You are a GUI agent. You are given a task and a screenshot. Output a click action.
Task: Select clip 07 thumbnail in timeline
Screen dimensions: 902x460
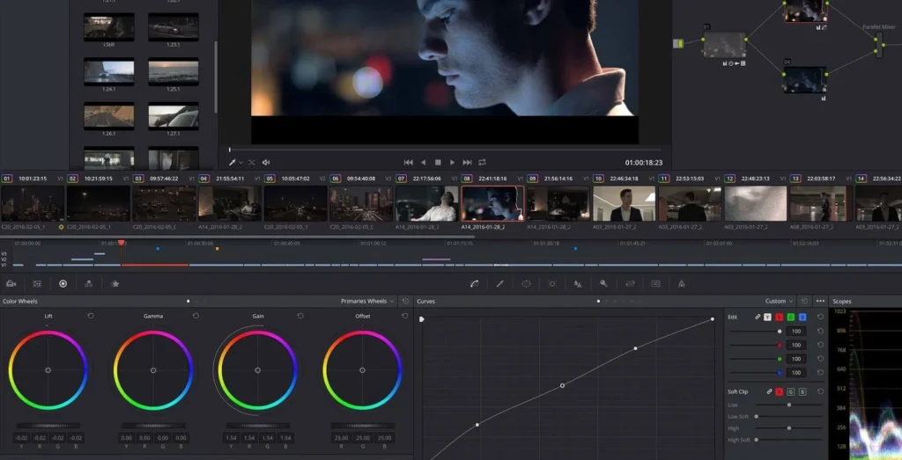pos(427,203)
